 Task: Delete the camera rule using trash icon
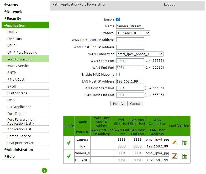tap(185, 142)
